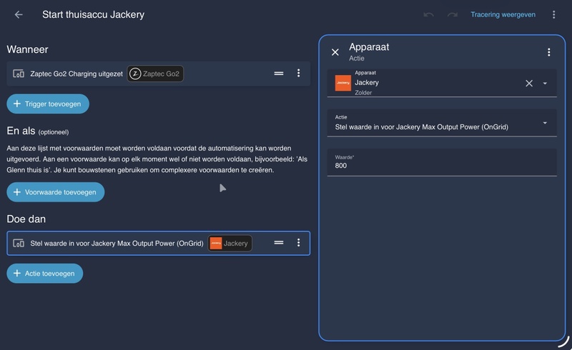
Task: Grab the reorder handle on Jackery action
Action: click(279, 242)
